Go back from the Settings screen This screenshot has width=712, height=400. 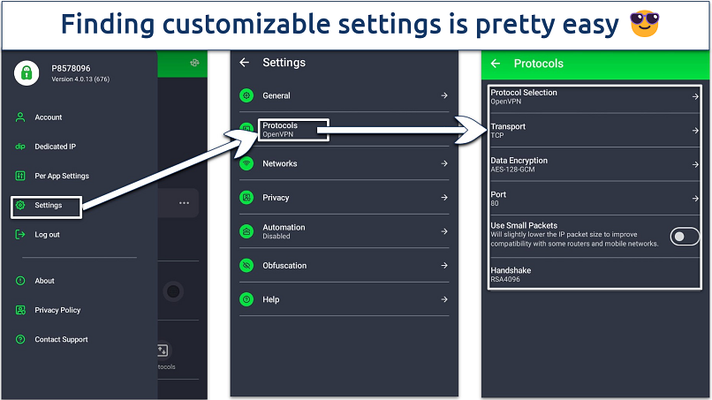245,63
